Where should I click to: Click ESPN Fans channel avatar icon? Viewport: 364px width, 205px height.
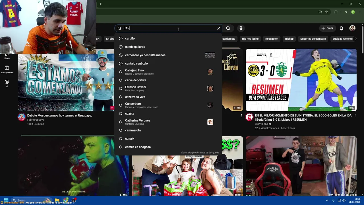tap(249, 117)
